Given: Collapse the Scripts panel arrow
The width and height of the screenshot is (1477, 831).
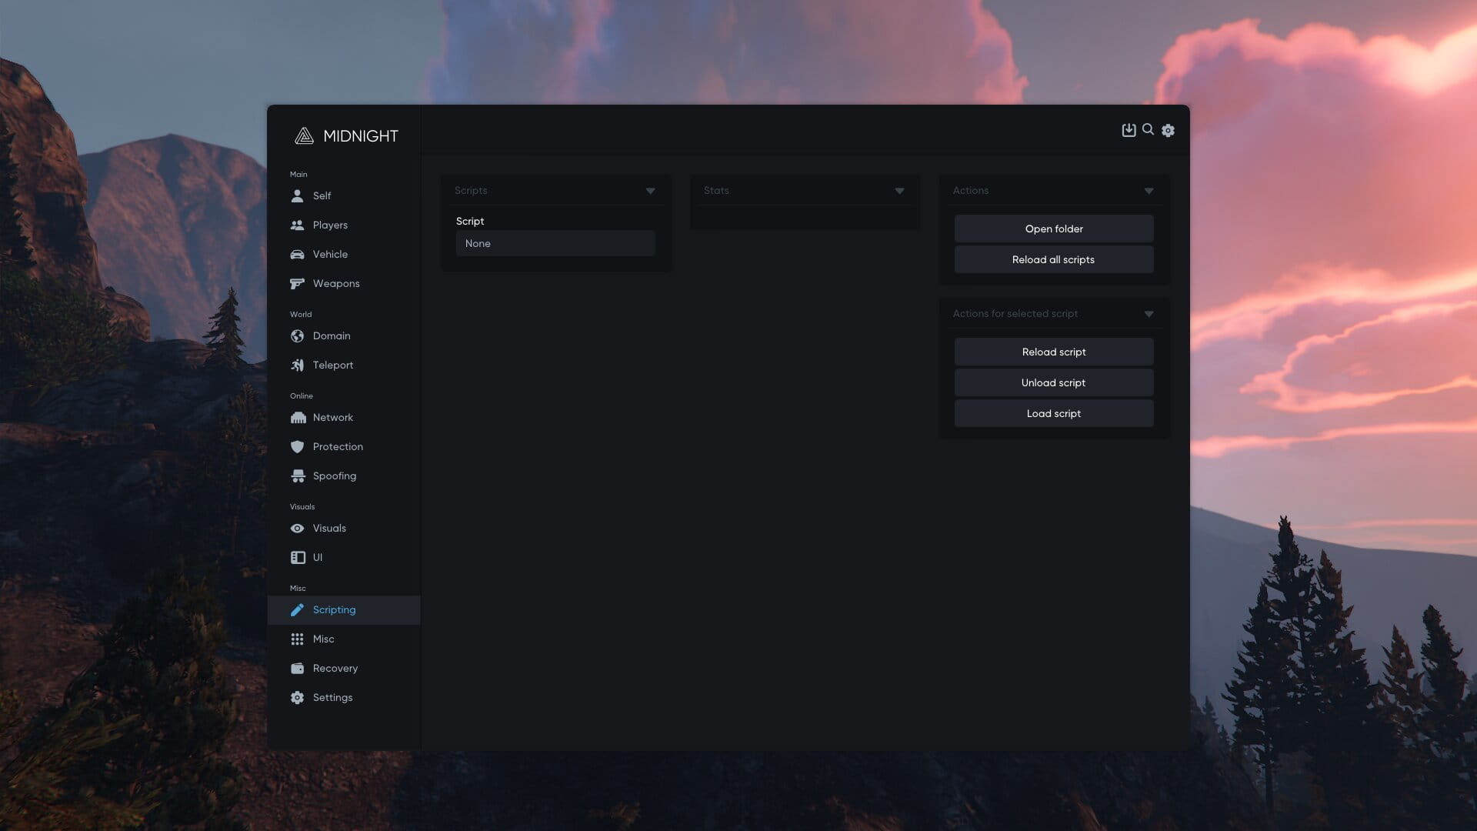Looking at the screenshot, I should pyautogui.click(x=650, y=191).
